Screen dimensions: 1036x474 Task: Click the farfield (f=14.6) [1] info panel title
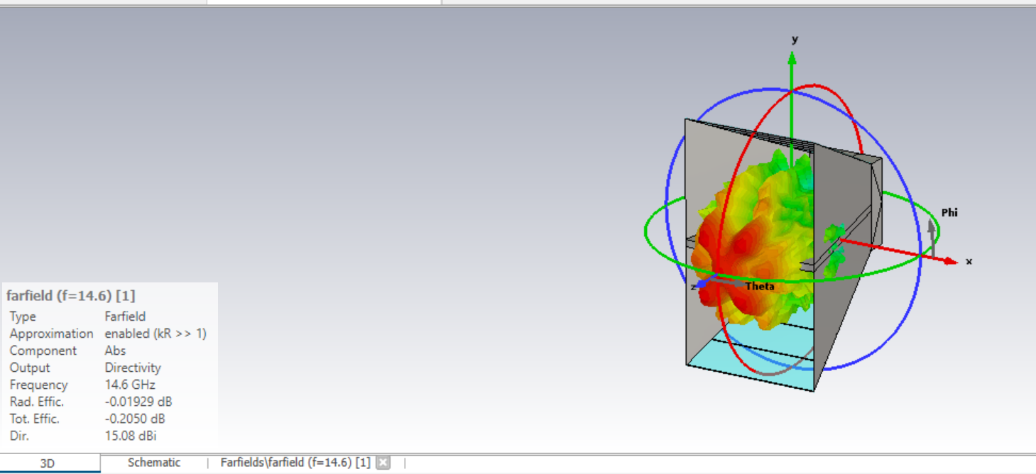tap(70, 295)
